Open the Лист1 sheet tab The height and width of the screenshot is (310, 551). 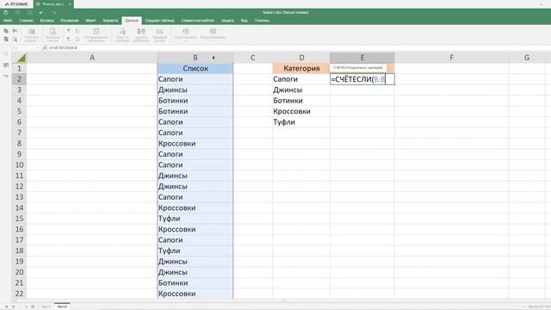coord(46,307)
